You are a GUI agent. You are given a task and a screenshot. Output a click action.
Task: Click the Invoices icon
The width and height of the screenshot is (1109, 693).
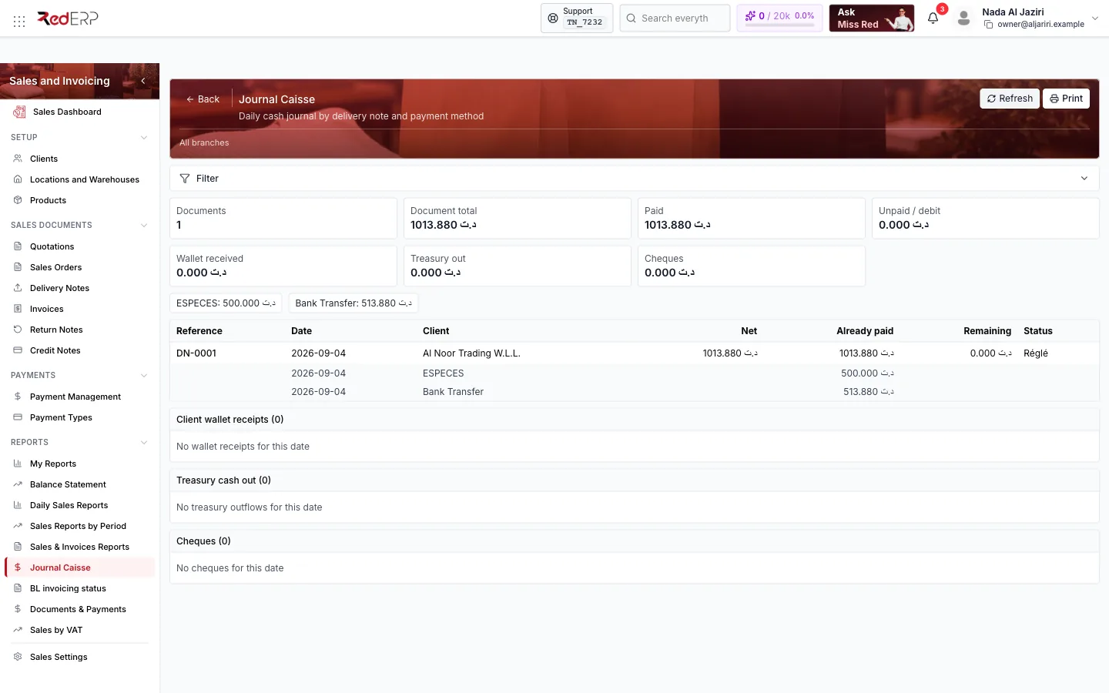18,309
